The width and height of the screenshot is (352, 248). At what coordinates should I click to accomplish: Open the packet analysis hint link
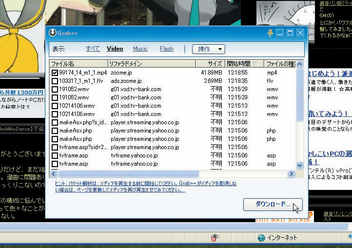[146, 187]
